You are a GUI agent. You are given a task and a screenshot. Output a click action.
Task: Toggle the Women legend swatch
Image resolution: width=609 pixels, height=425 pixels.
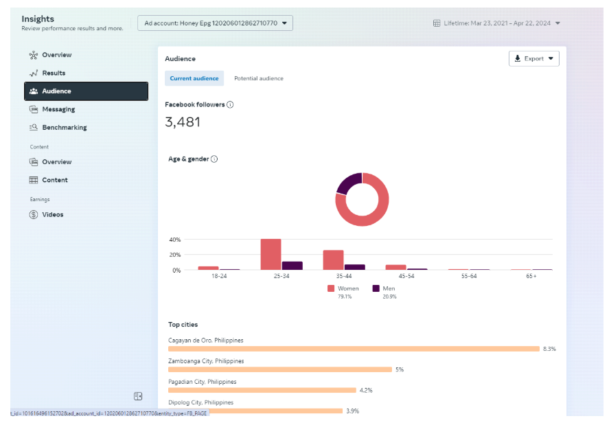(331, 289)
